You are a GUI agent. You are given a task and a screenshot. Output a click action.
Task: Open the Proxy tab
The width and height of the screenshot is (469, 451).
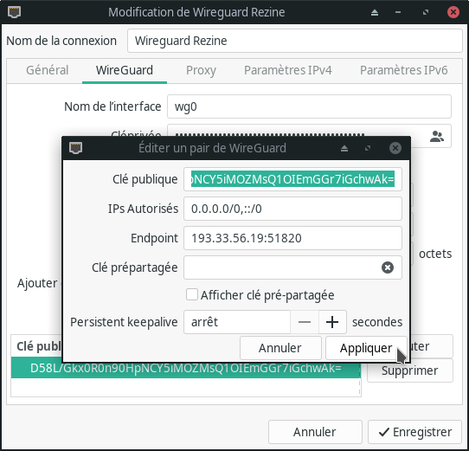(x=201, y=70)
